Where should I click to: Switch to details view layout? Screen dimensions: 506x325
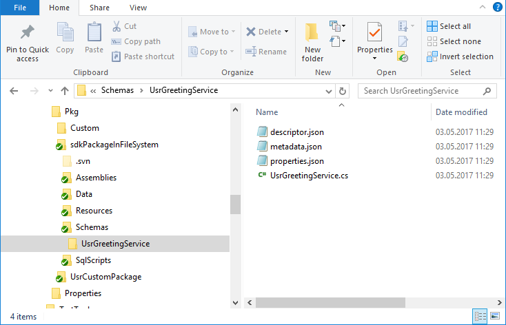point(480,316)
